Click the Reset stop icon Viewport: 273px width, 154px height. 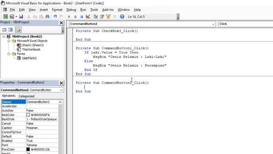tap(81, 17)
